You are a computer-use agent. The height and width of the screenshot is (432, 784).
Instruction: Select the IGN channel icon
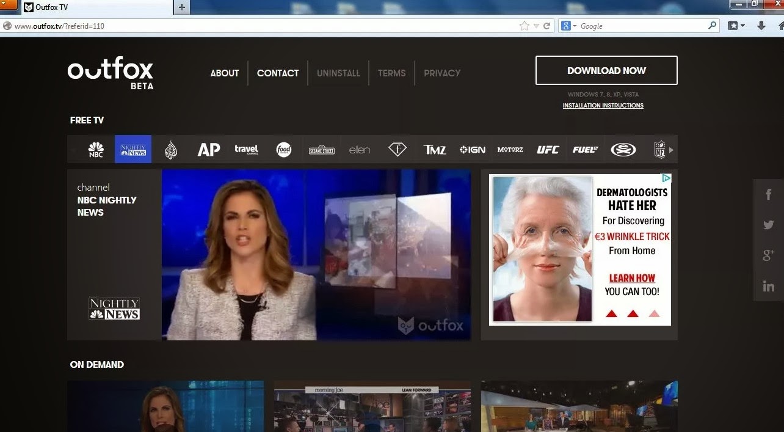473,150
